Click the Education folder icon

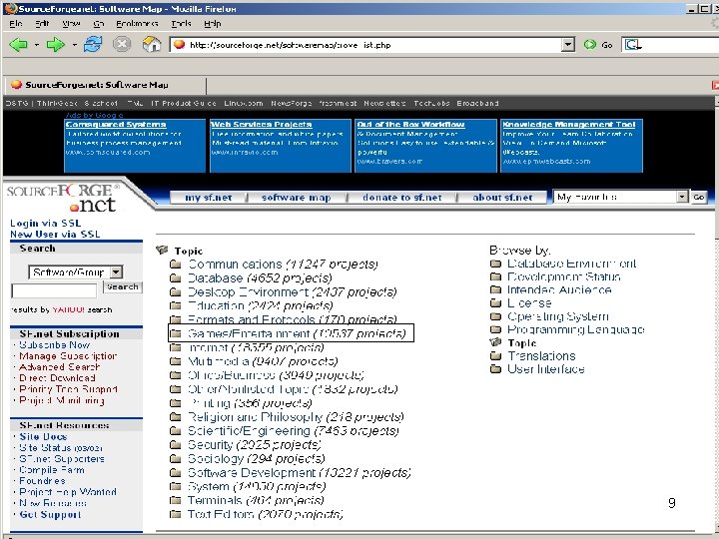(175, 305)
